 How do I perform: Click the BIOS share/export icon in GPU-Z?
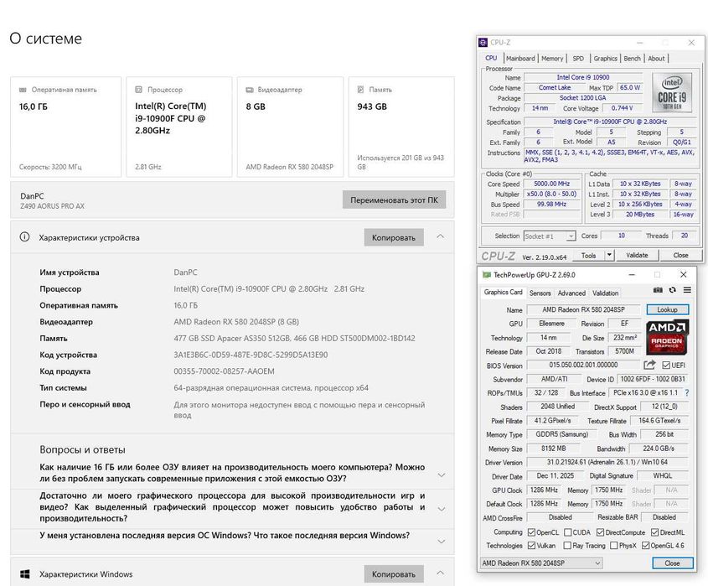coord(649,365)
